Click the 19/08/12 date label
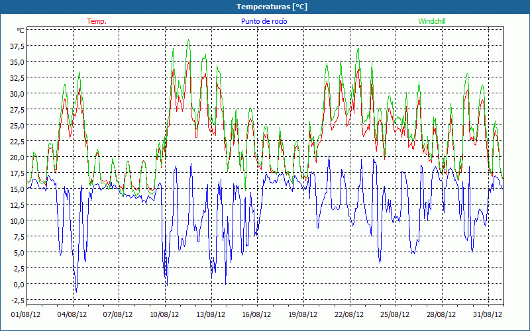530x331 pixels. tap(303, 314)
